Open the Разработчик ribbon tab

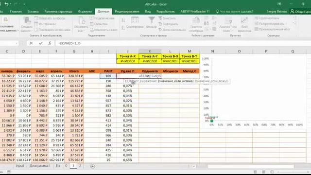pyautogui.click(x=165, y=12)
